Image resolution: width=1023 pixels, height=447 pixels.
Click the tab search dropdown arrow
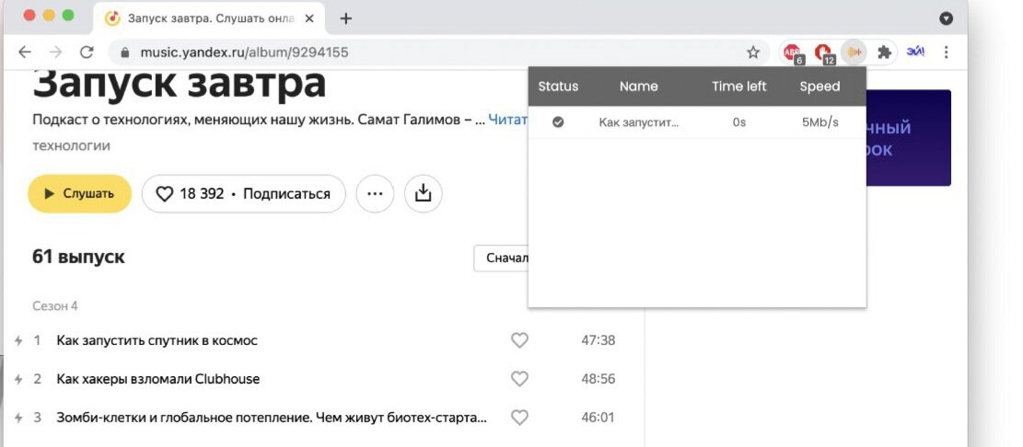[x=946, y=19]
